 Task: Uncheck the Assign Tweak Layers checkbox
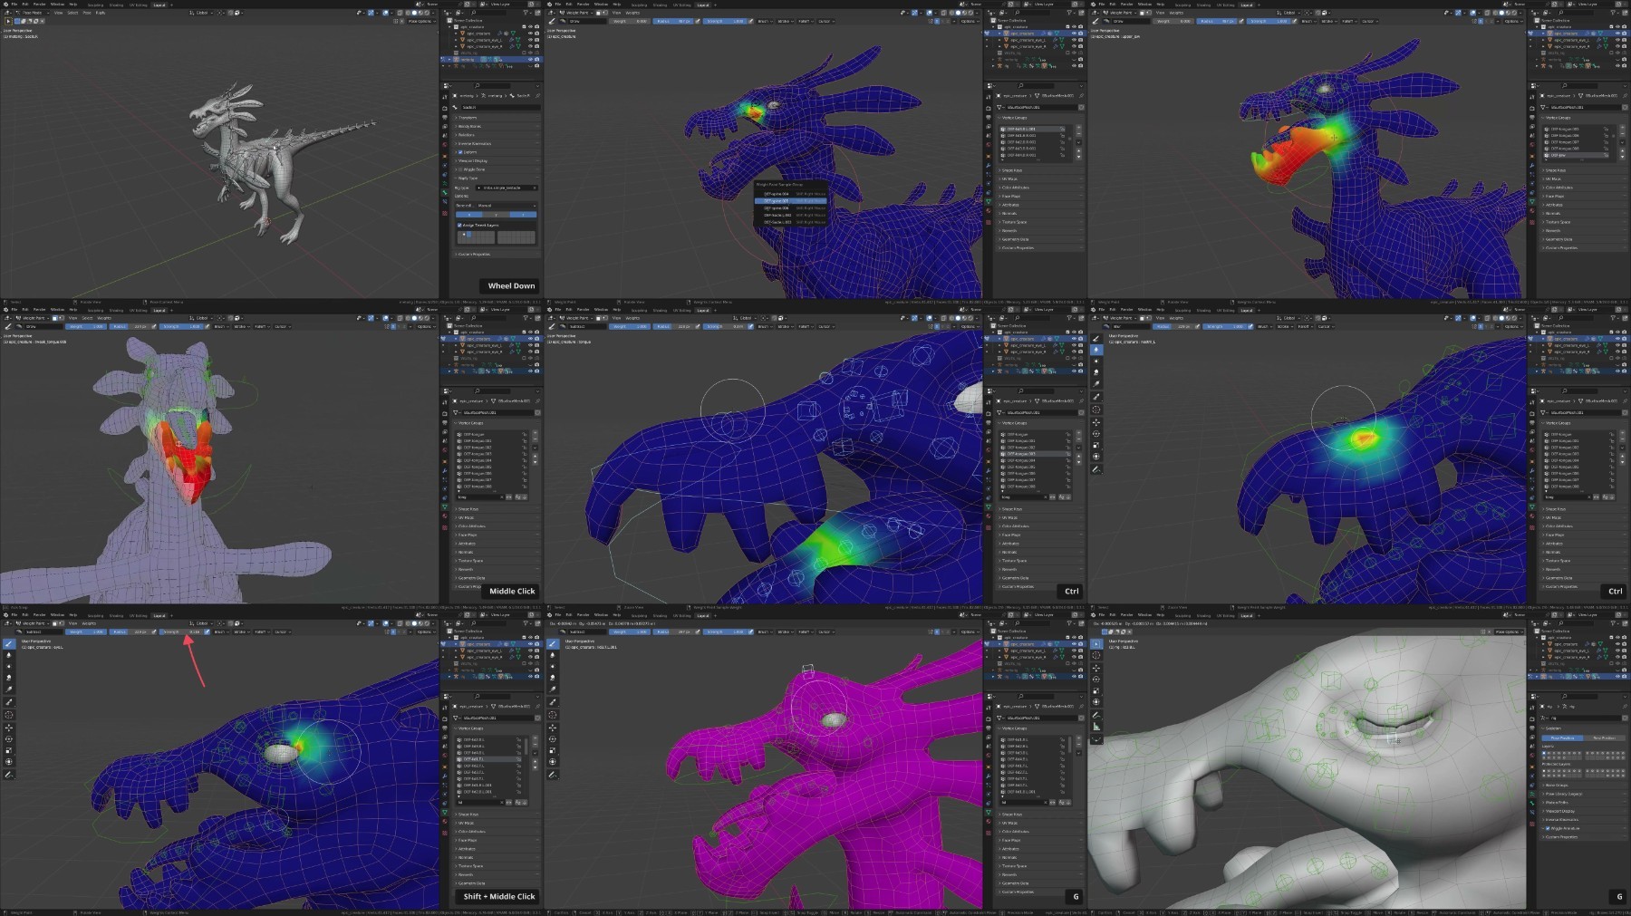click(x=459, y=225)
